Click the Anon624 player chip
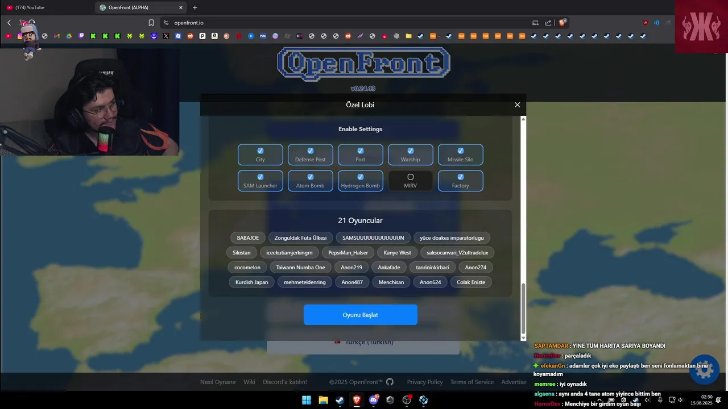Screen dimensions: 728x409 pyautogui.click(x=431, y=282)
